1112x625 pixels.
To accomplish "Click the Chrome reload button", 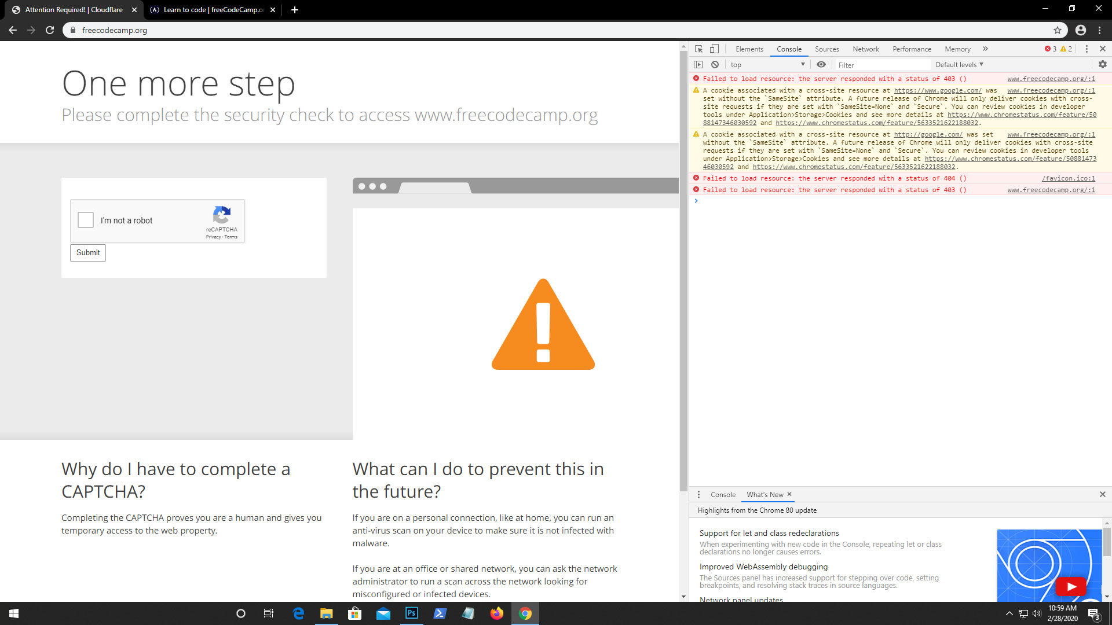I will tap(50, 30).
